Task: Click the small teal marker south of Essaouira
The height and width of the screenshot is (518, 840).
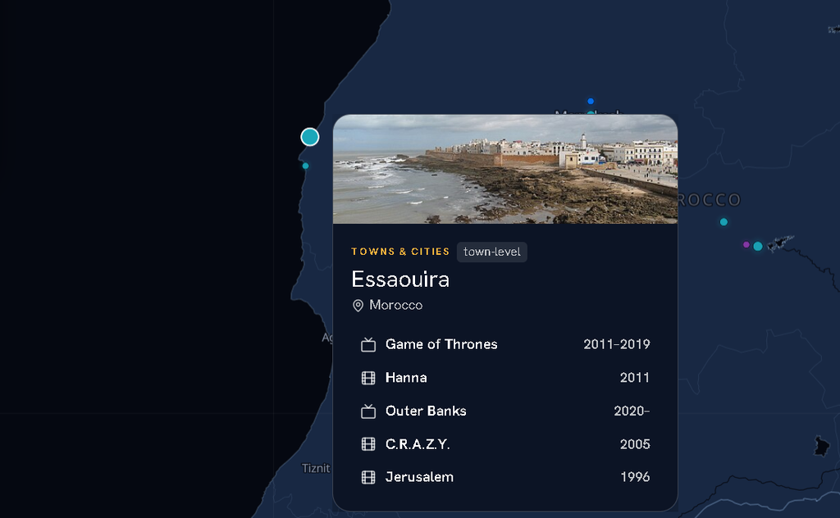Action: [x=305, y=166]
